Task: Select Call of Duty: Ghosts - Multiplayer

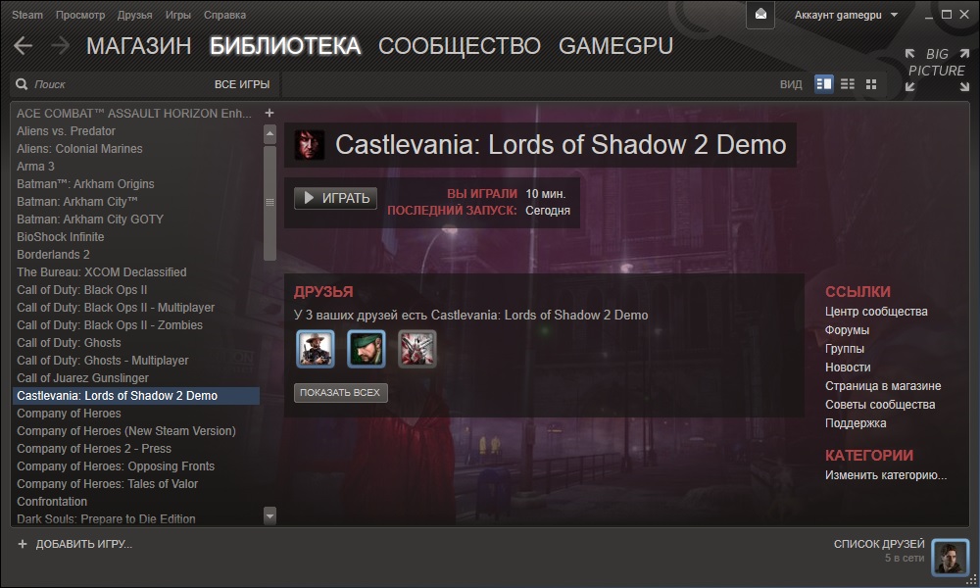Action: (x=136, y=361)
